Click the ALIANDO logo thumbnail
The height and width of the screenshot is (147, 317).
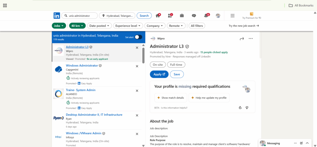59,94
